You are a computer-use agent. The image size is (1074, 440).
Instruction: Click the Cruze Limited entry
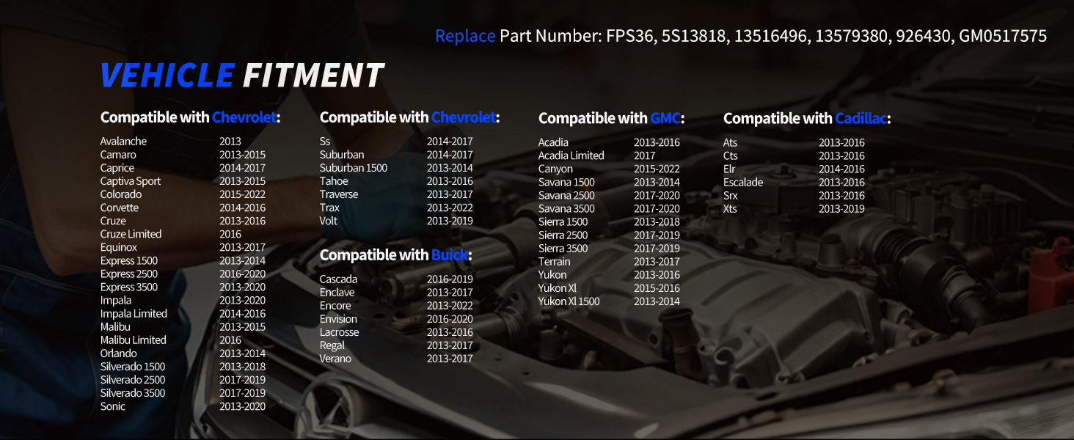[x=131, y=234]
